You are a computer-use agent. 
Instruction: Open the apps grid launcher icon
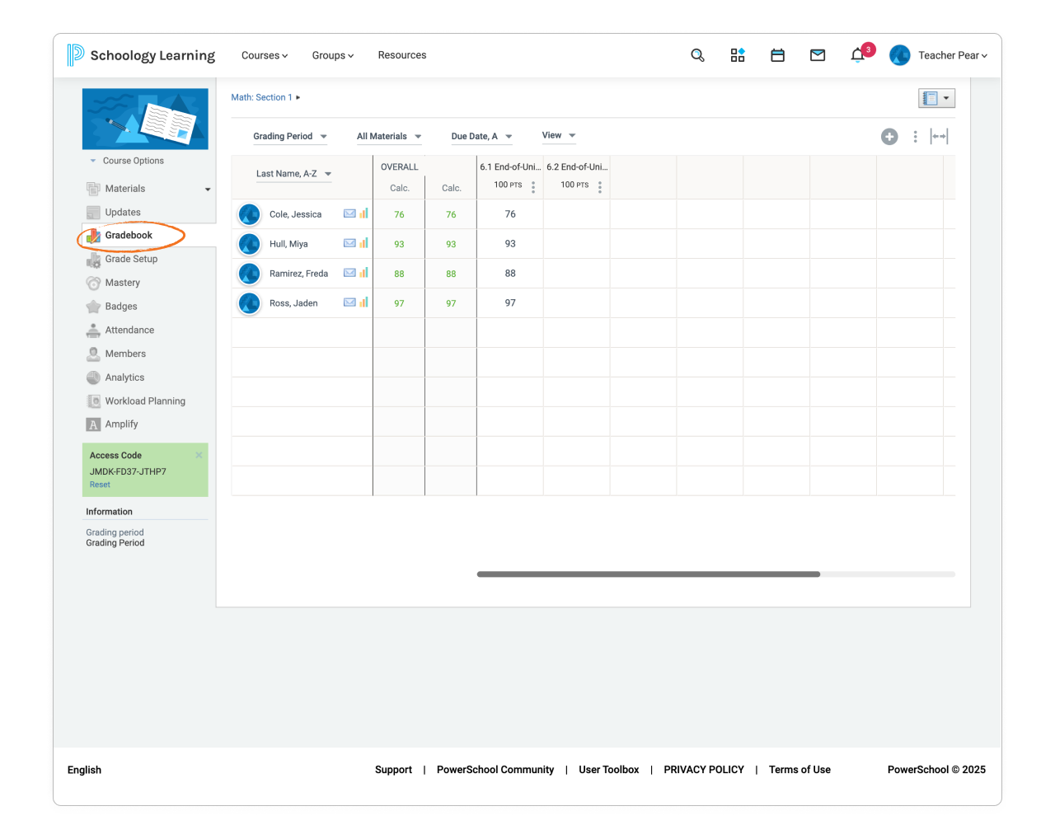pyautogui.click(x=738, y=55)
